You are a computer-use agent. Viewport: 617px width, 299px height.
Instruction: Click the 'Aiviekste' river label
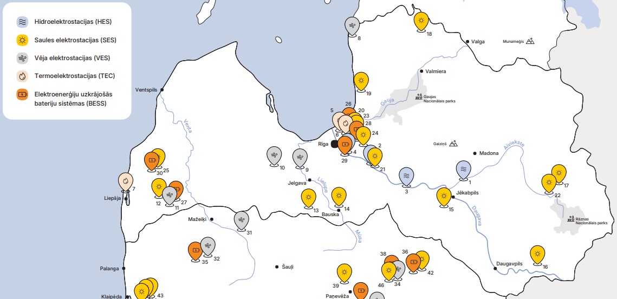pos(514,145)
